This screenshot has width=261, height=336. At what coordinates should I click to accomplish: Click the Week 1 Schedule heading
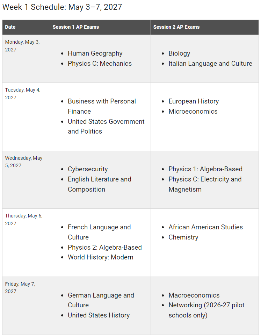point(62,7)
